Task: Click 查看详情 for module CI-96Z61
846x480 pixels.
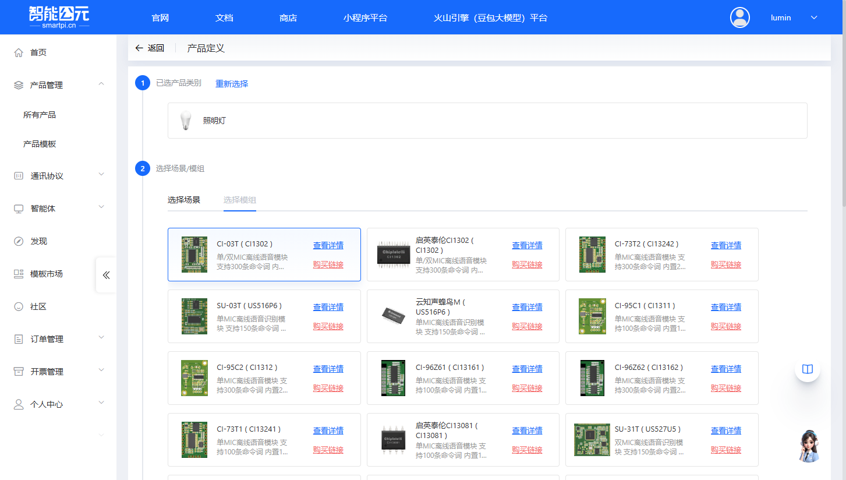Action: point(527,368)
